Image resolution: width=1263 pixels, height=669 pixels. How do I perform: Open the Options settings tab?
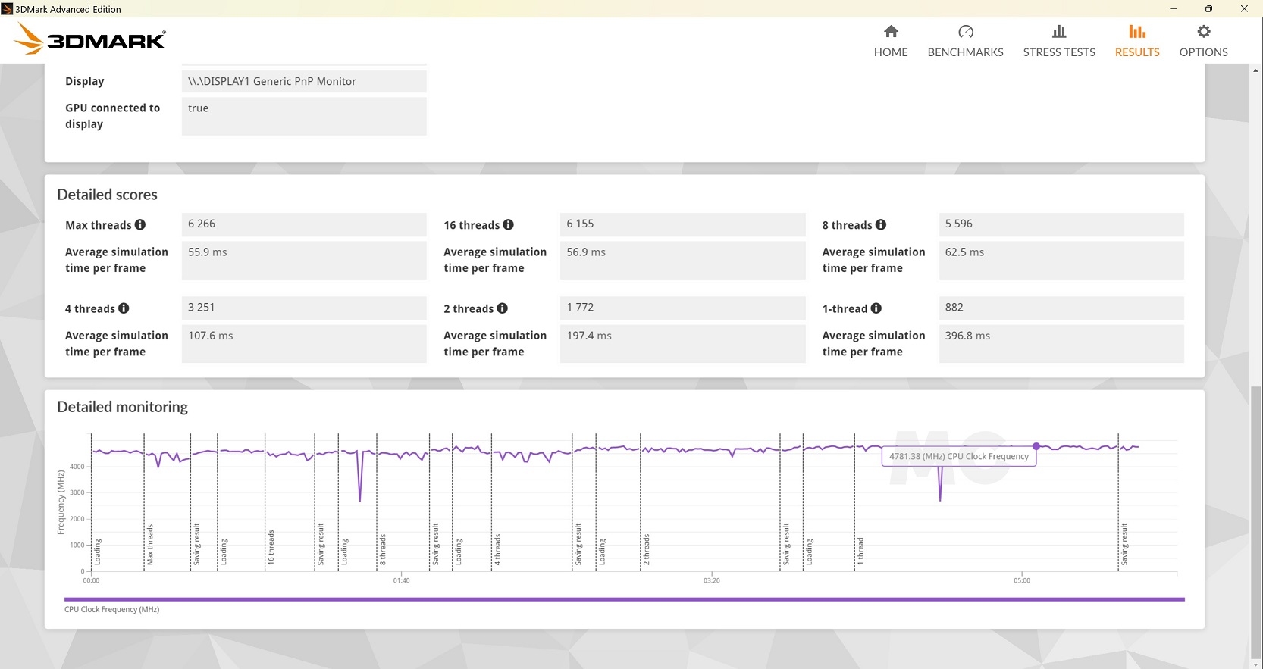(1203, 41)
